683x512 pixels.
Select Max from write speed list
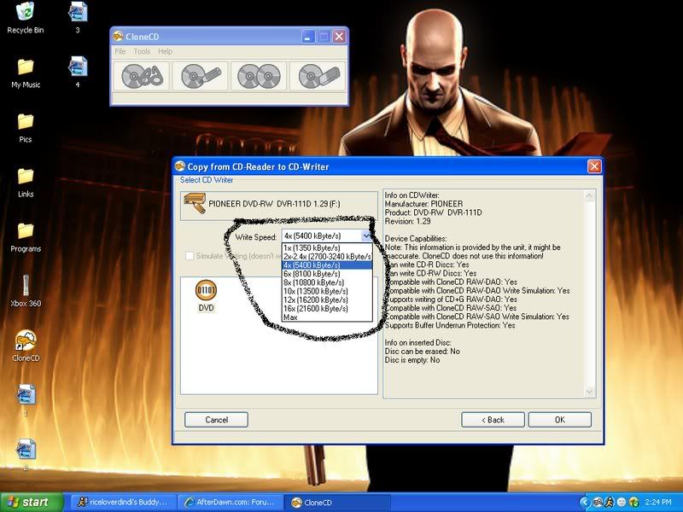pyautogui.click(x=290, y=317)
